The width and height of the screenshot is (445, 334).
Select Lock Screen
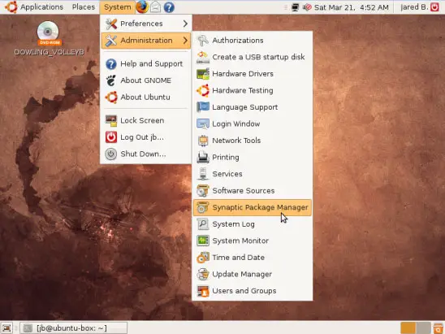[x=146, y=120]
